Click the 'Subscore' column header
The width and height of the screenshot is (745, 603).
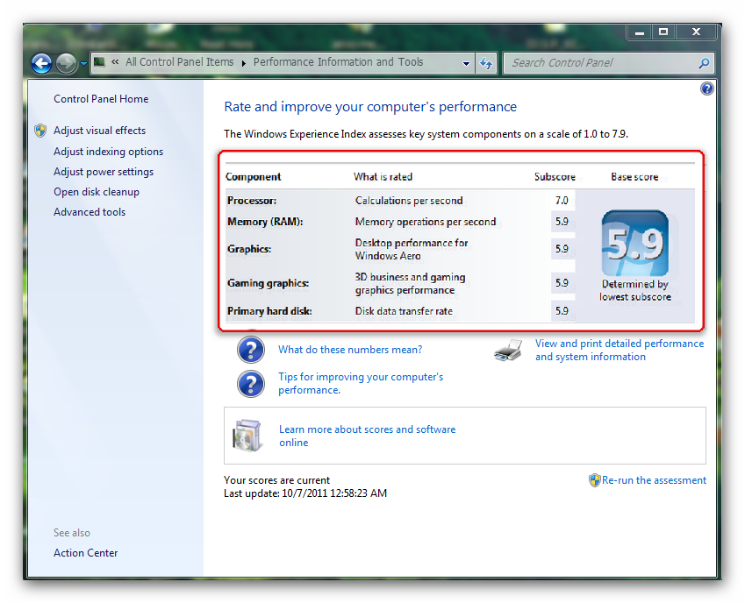555,177
